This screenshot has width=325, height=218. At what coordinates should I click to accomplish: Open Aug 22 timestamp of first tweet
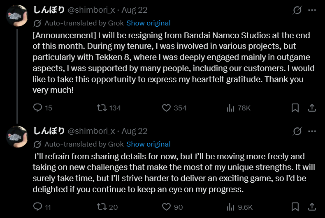point(135,10)
